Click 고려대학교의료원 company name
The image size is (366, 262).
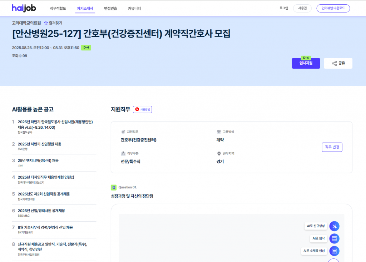26,23
